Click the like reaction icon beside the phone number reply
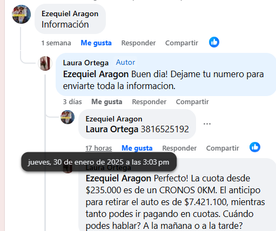 [255, 147]
